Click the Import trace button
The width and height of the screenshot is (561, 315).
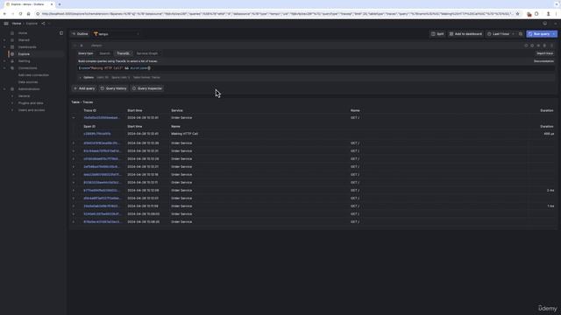(544, 53)
